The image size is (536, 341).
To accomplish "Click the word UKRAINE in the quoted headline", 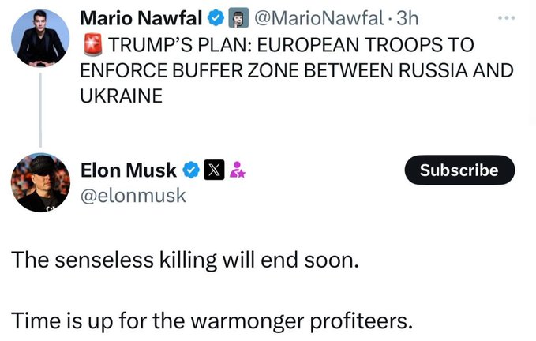I will 121,95.
